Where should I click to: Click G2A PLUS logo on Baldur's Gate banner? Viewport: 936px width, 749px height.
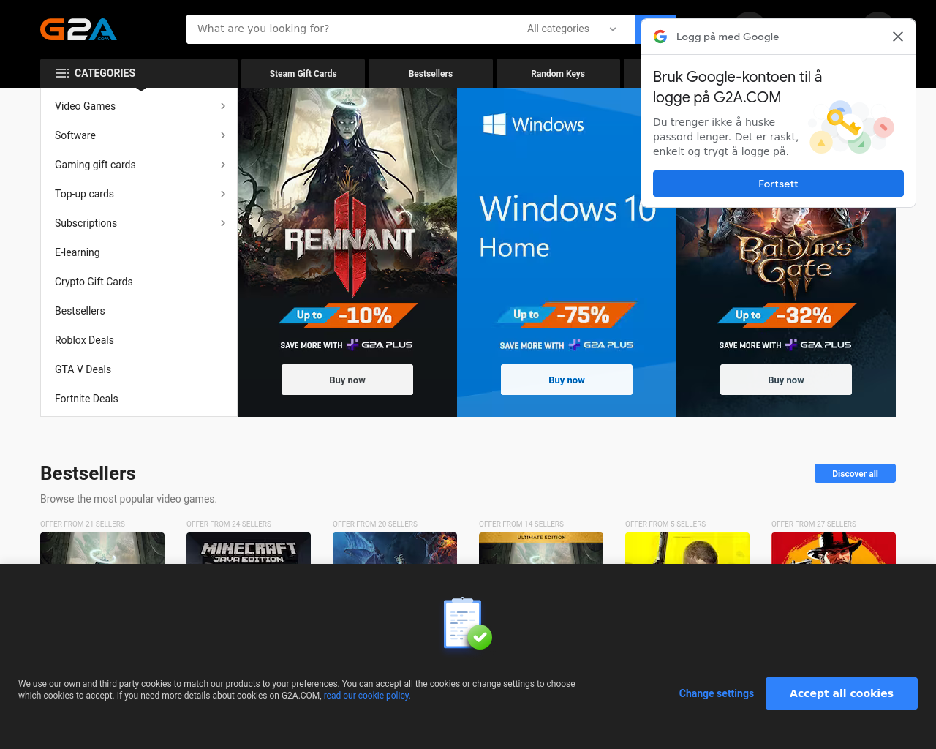pos(818,345)
